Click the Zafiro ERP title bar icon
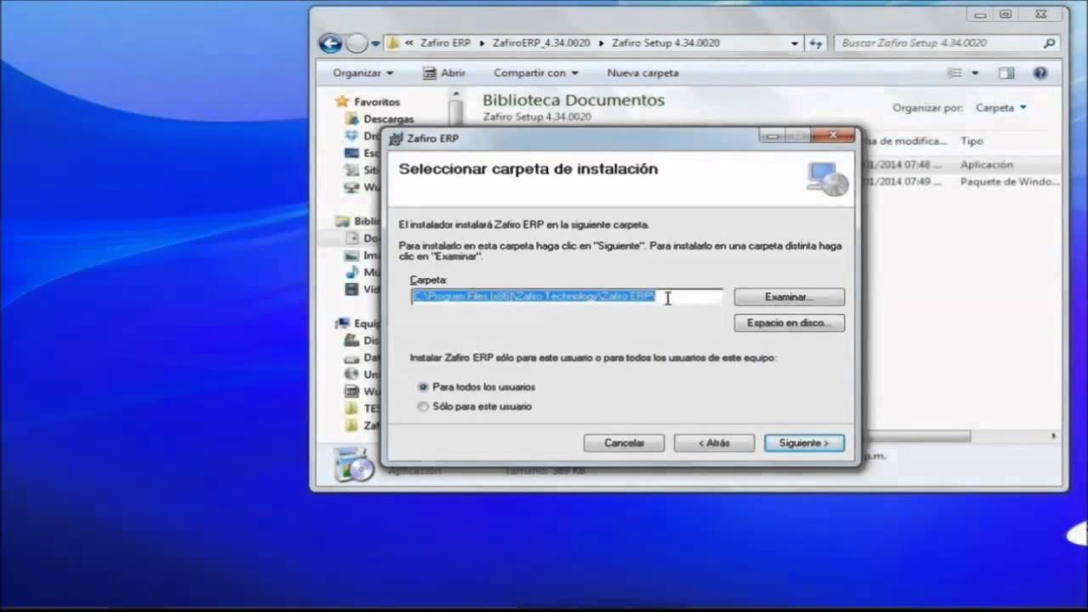Viewport: 1088px width, 612px height. point(395,138)
